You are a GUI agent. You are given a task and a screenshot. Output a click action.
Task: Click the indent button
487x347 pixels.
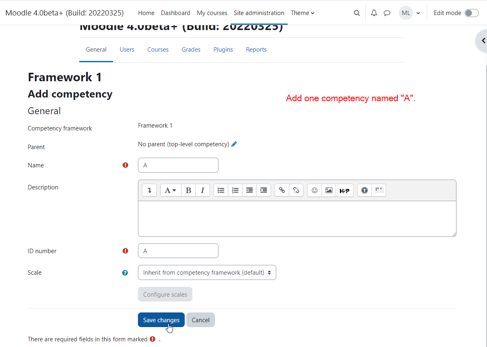264,191
